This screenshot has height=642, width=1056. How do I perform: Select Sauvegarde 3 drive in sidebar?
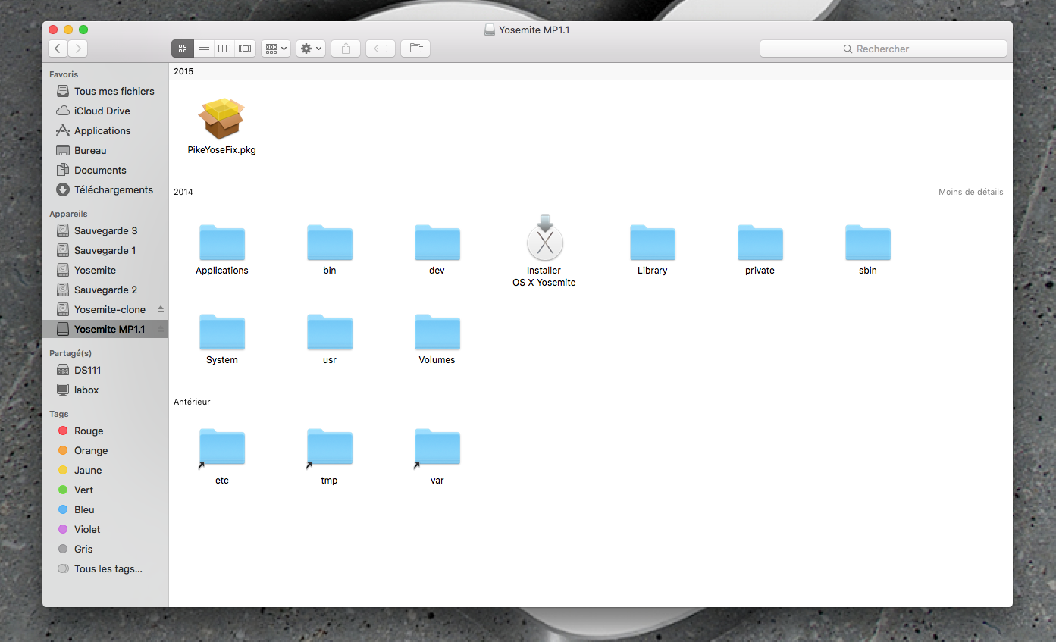[105, 230]
